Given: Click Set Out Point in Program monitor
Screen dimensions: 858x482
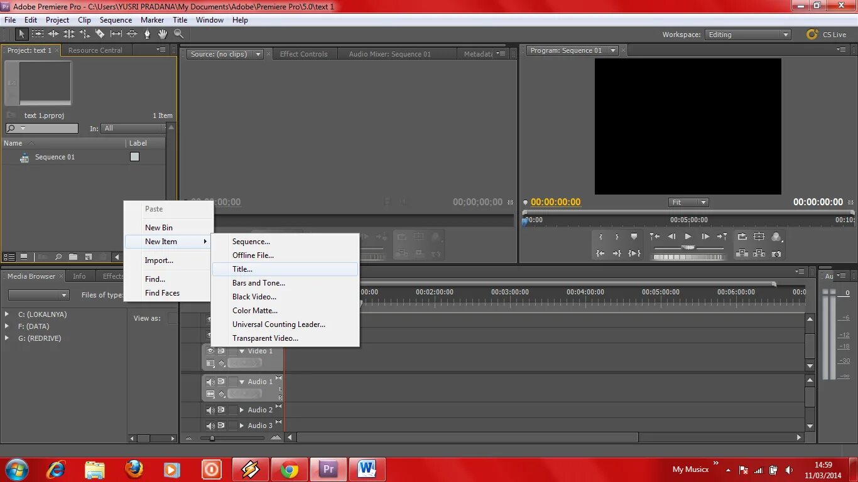Looking at the screenshot, I should click(x=617, y=237).
